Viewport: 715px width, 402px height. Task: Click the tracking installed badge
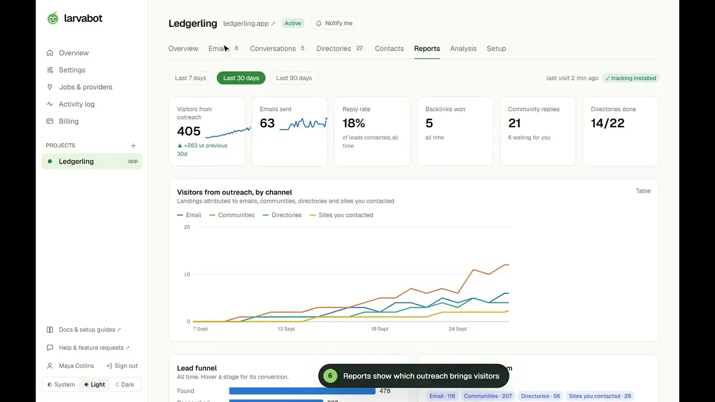(x=631, y=78)
